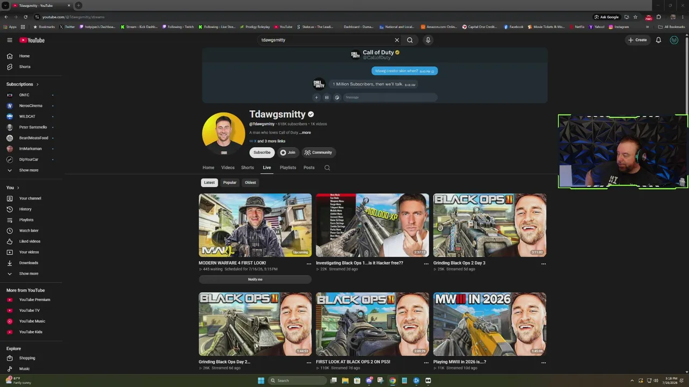This screenshot has width=689, height=387.
Task: Search within the Tdawgsmitty channel
Action: tap(327, 168)
